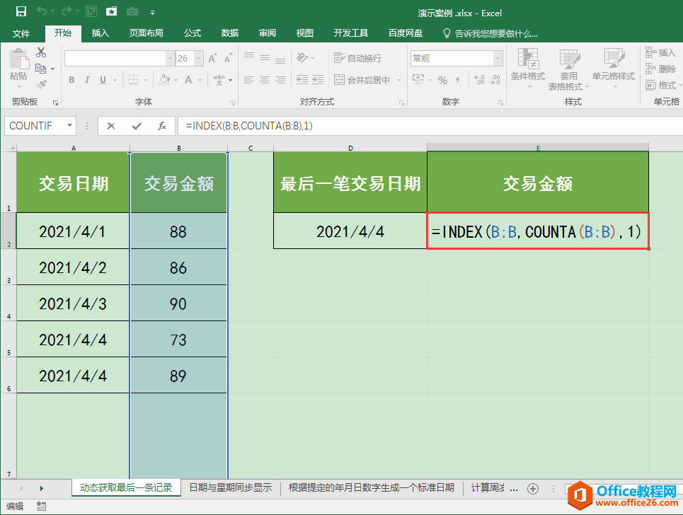Image resolution: width=683 pixels, height=515 pixels.
Task: Click the Copy icon
Action: pos(40,69)
